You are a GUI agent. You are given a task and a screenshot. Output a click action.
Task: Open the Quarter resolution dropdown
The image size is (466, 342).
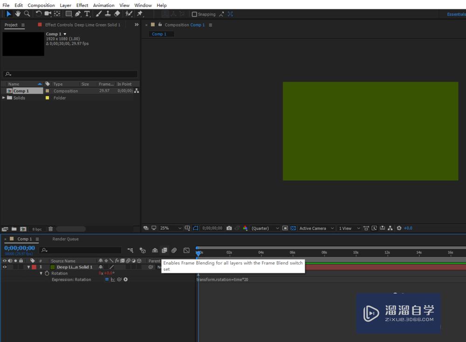tap(265, 228)
